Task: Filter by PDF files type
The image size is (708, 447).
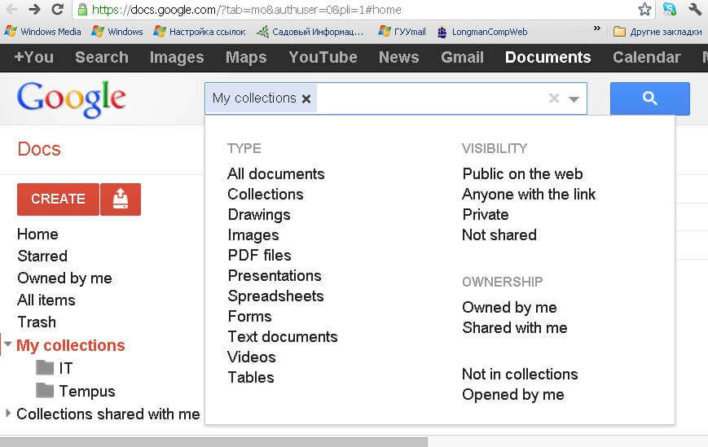Action: click(260, 256)
